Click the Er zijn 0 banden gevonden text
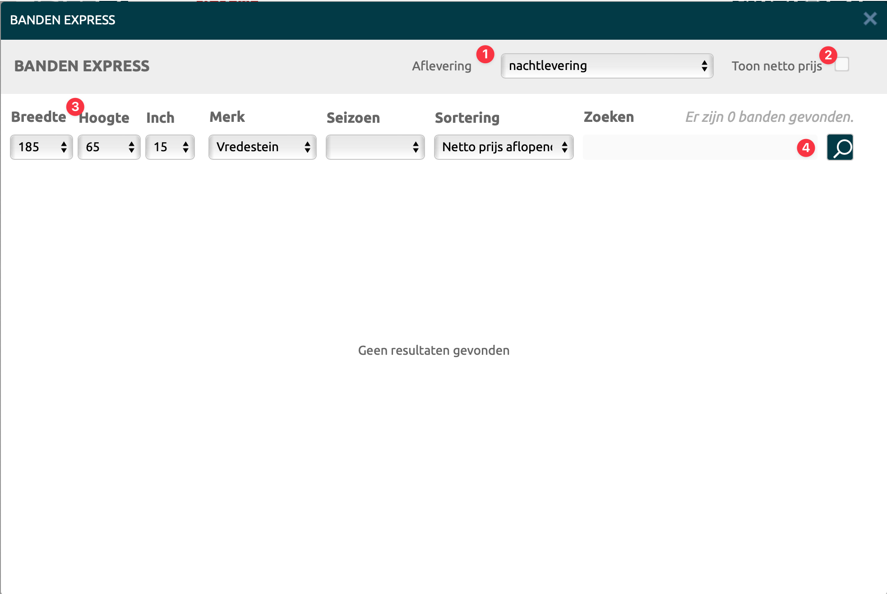887x594 pixels. [769, 117]
